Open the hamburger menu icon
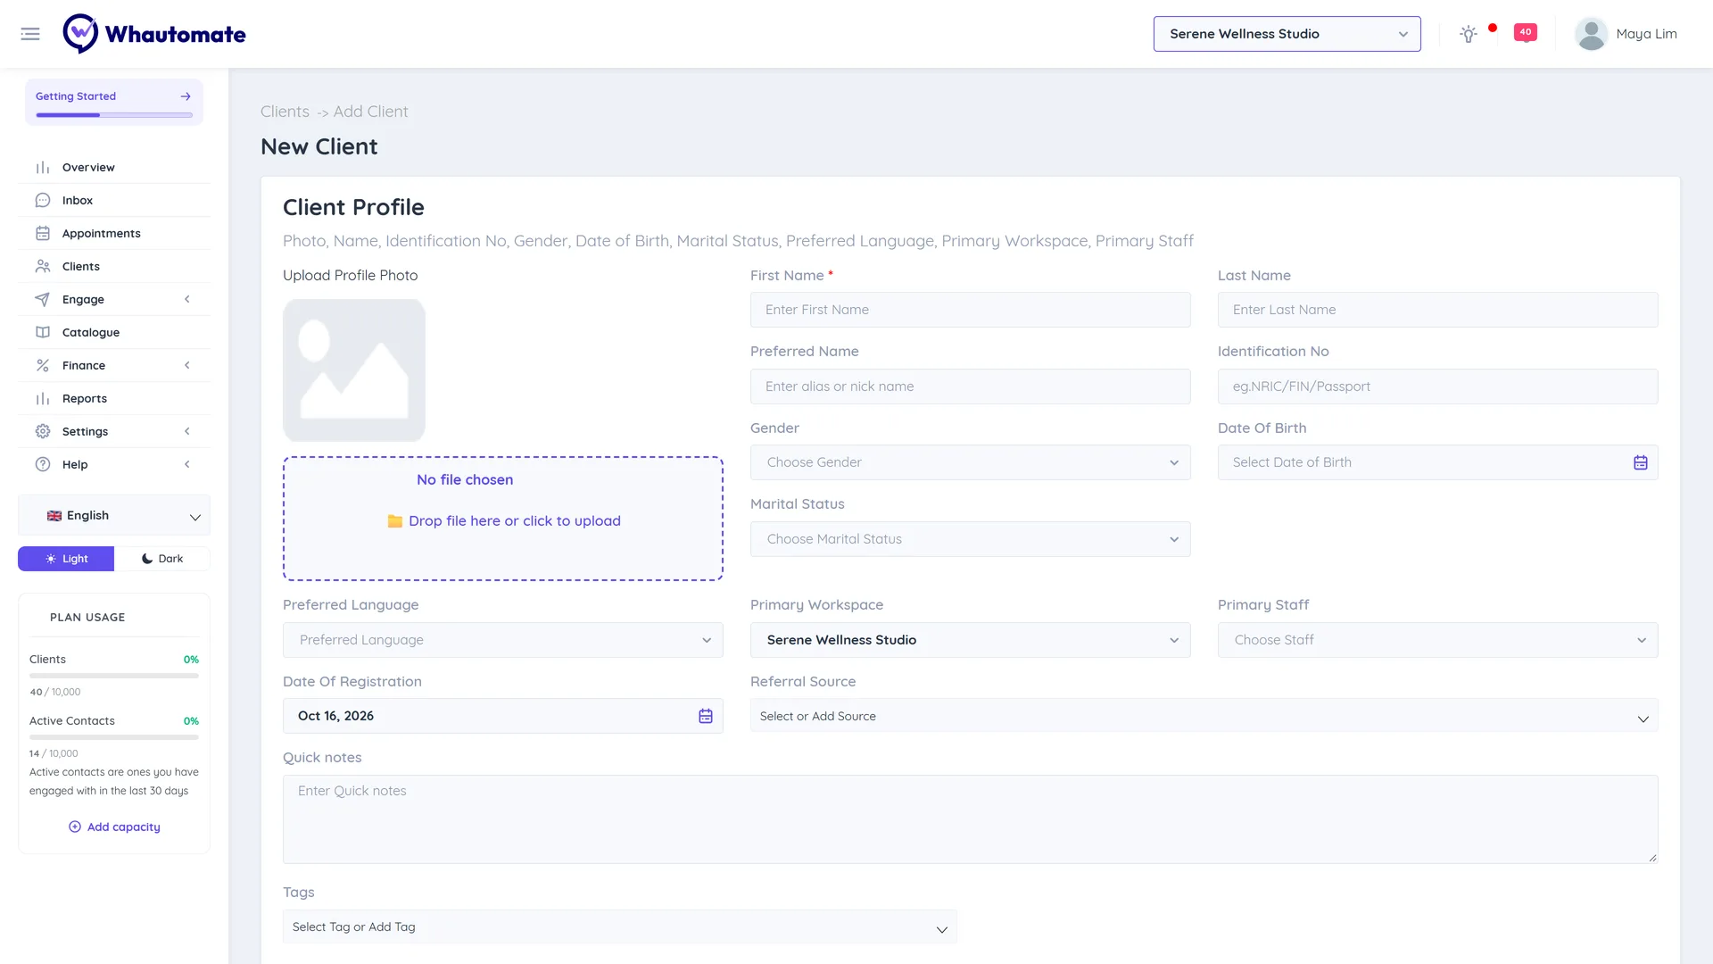The image size is (1713, 964). point(30,34)
